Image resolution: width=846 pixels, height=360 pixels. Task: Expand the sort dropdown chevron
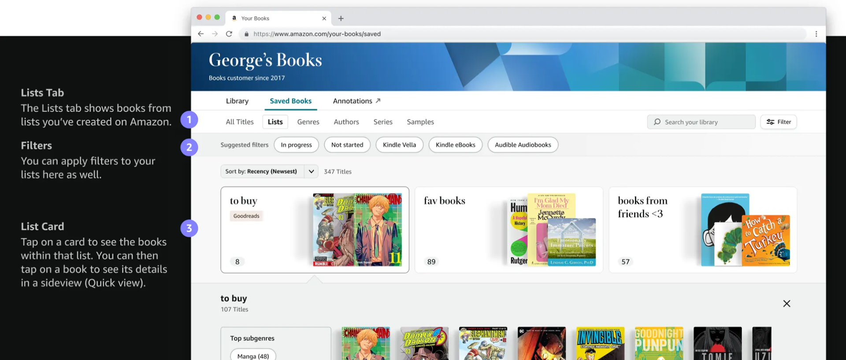[311, 171]
